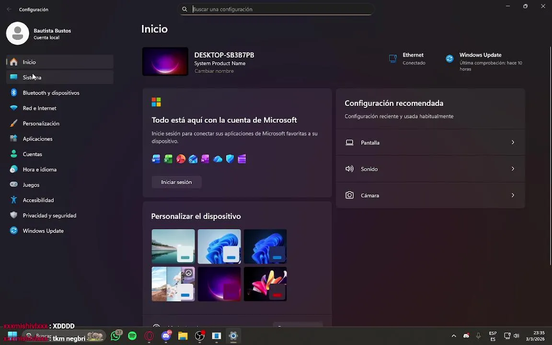This screenshot has width=552, height=345.
Task: Click the magnifier icon in the settings search
Action: coord(184,9)
